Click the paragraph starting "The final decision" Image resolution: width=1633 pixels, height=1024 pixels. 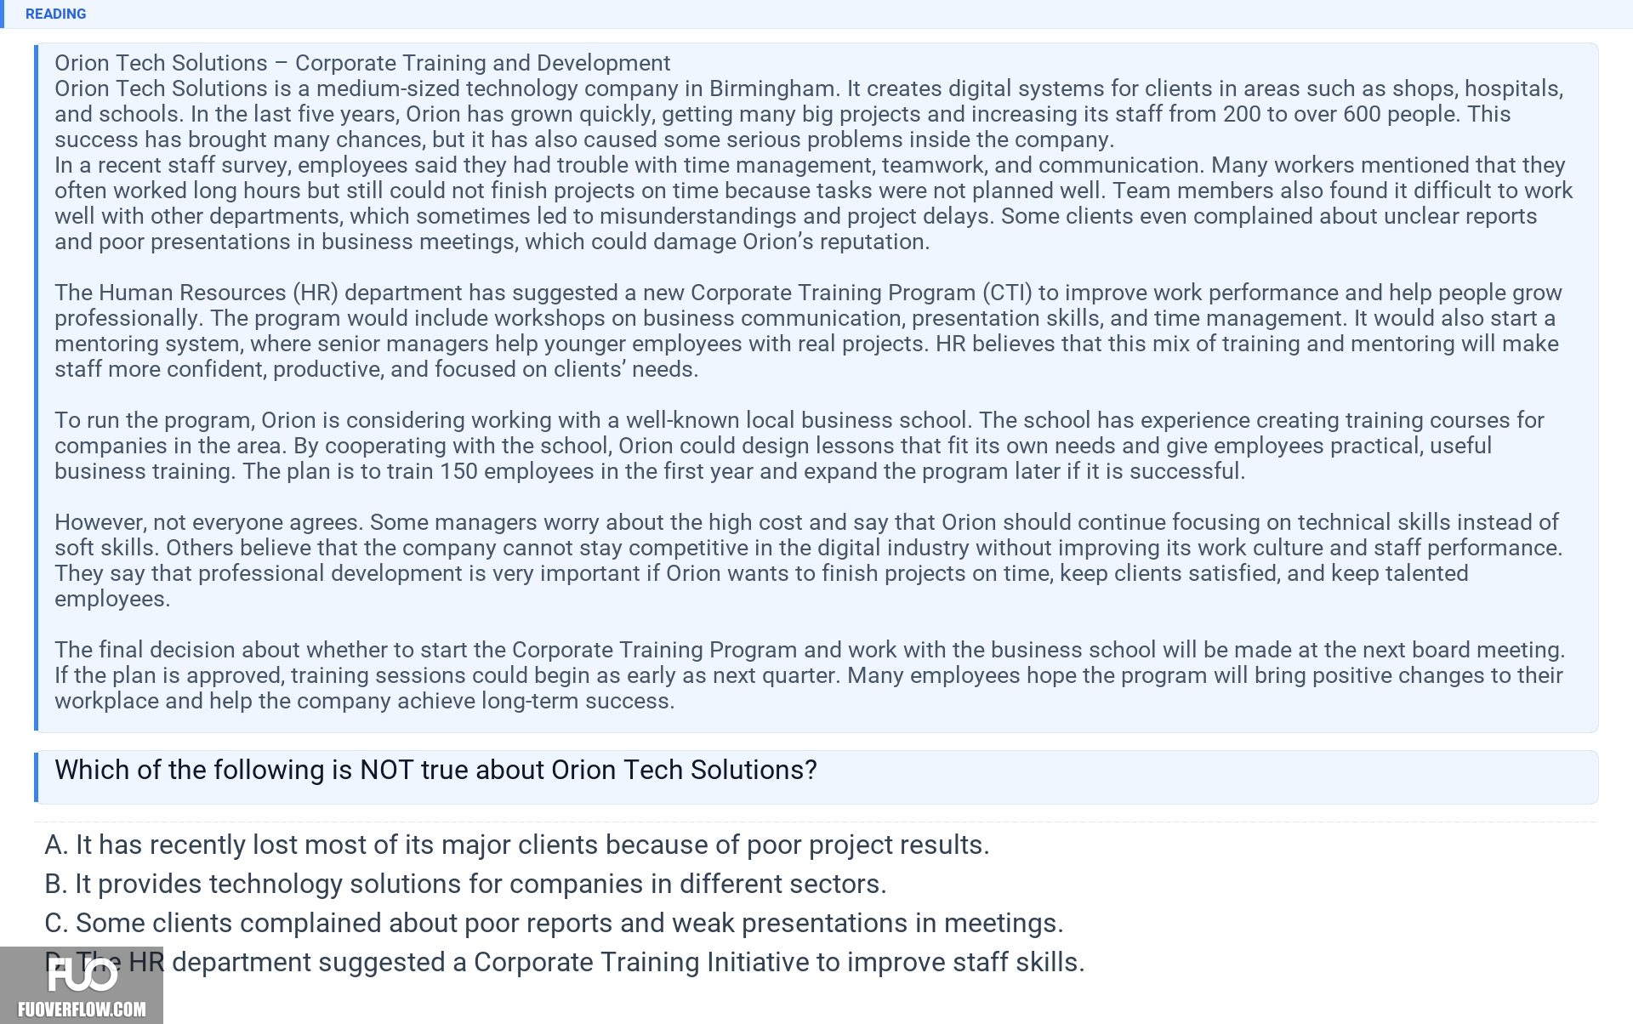(x=810, y=675)
